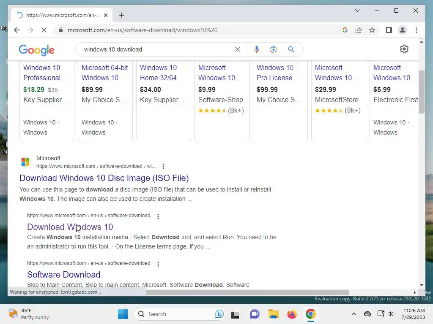The image size is (433, 324).
Task: Click Software-Shop seller name
Action: point(221,100)
